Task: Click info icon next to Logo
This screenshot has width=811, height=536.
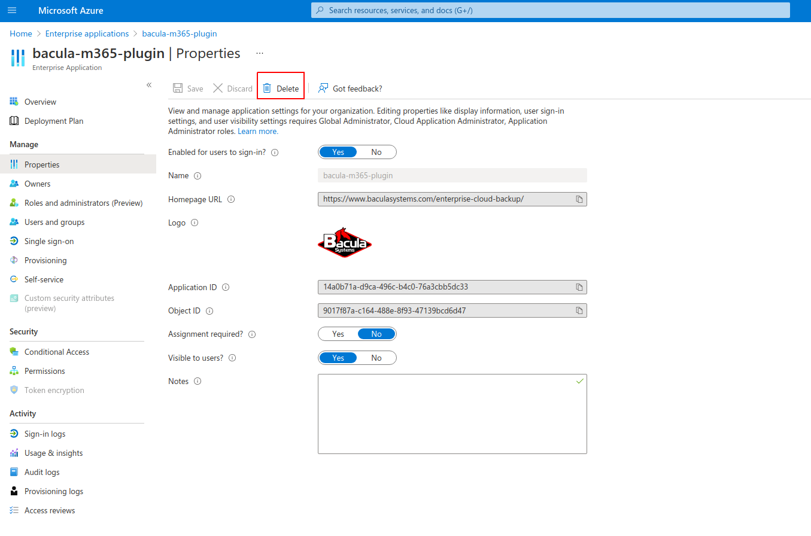Action: 194,223
